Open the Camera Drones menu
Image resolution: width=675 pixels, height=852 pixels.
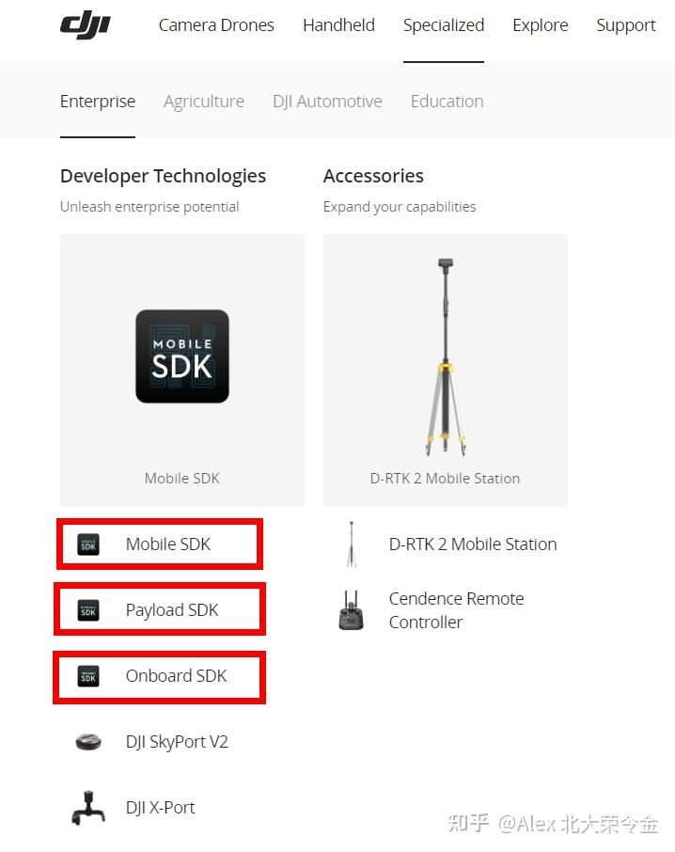[216, 25]
